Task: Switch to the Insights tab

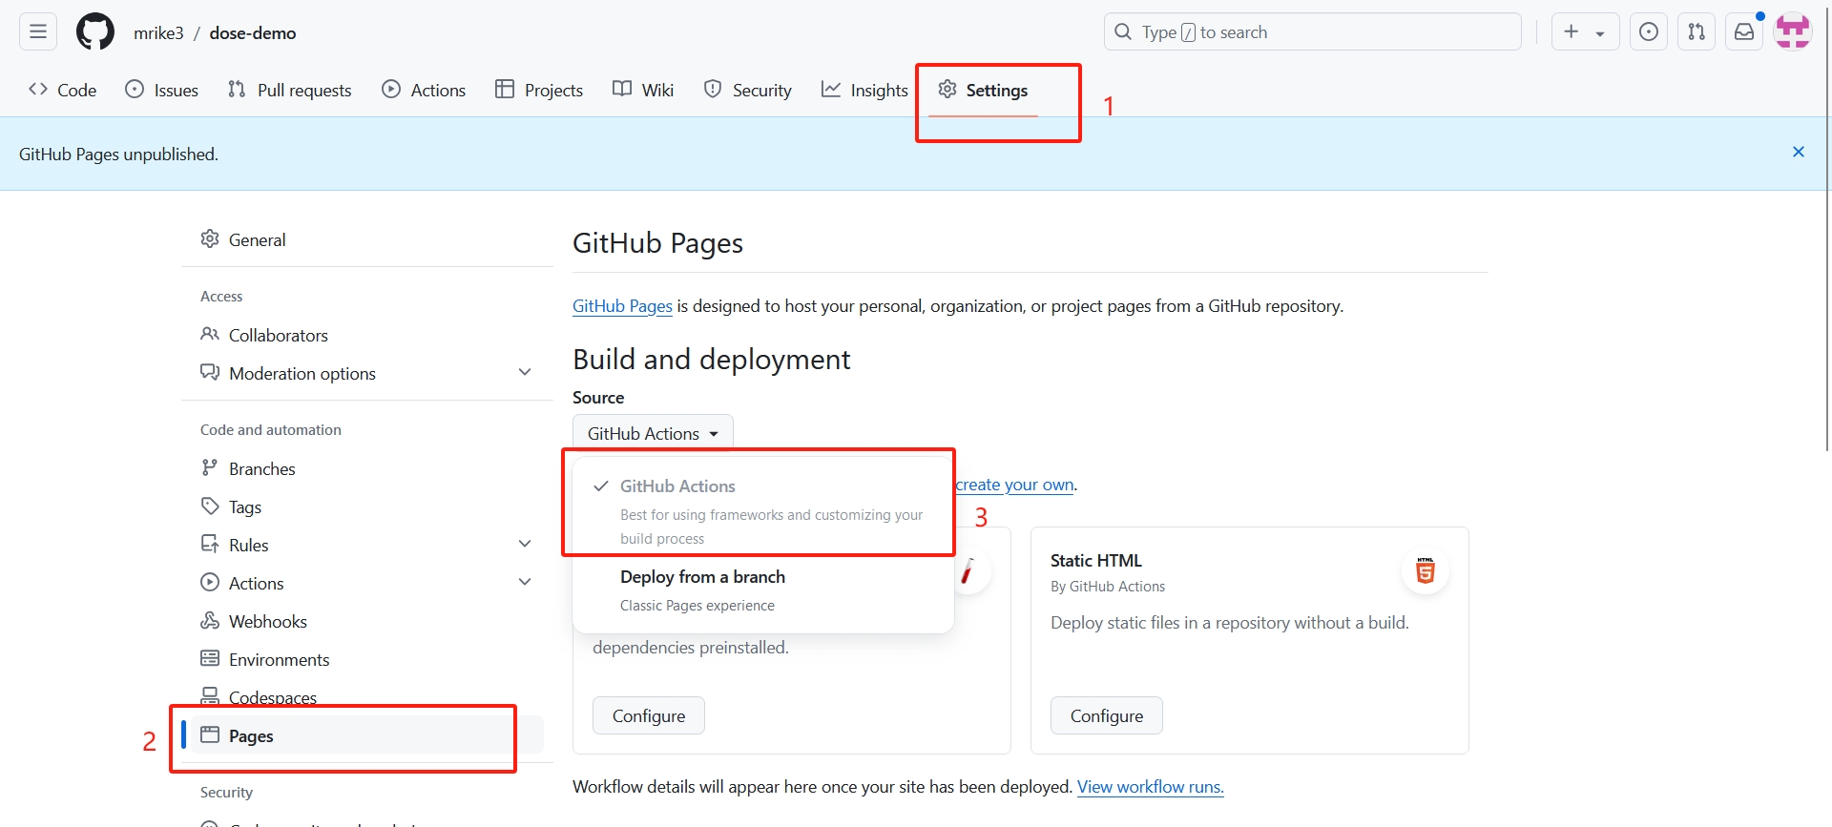Action: coord(864,91)
